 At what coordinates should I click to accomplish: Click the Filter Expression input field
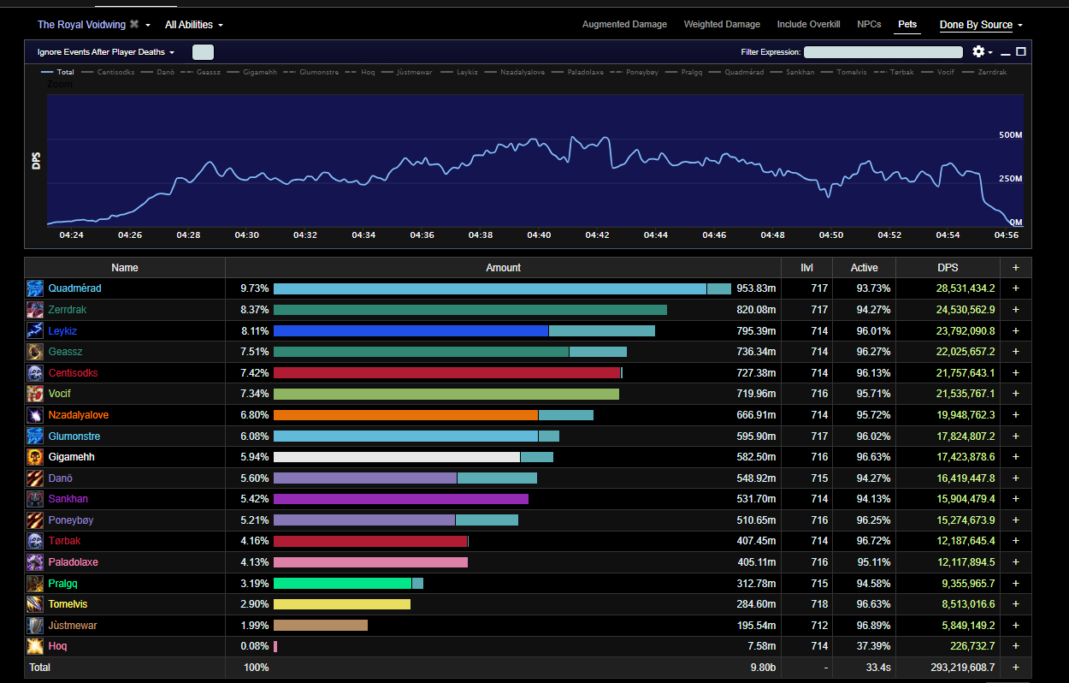point(883,52)
